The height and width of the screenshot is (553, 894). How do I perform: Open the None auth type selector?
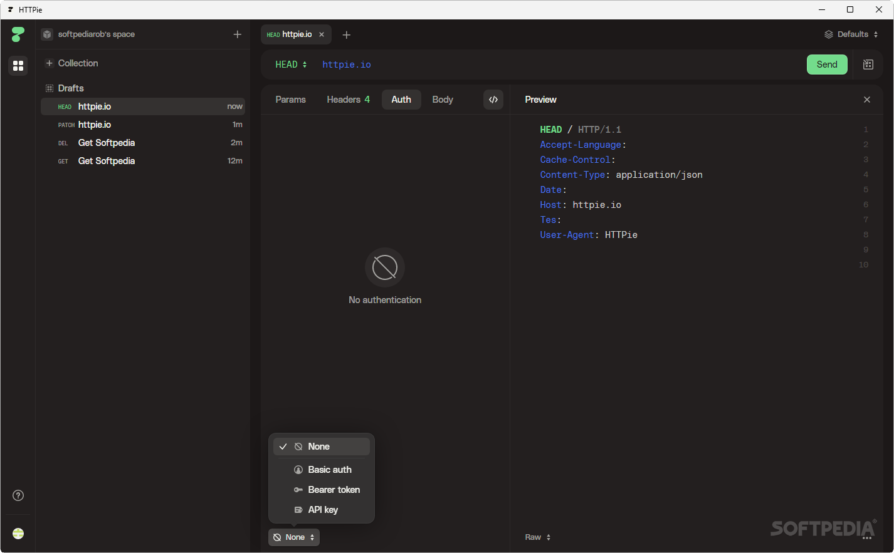point(294,537)
